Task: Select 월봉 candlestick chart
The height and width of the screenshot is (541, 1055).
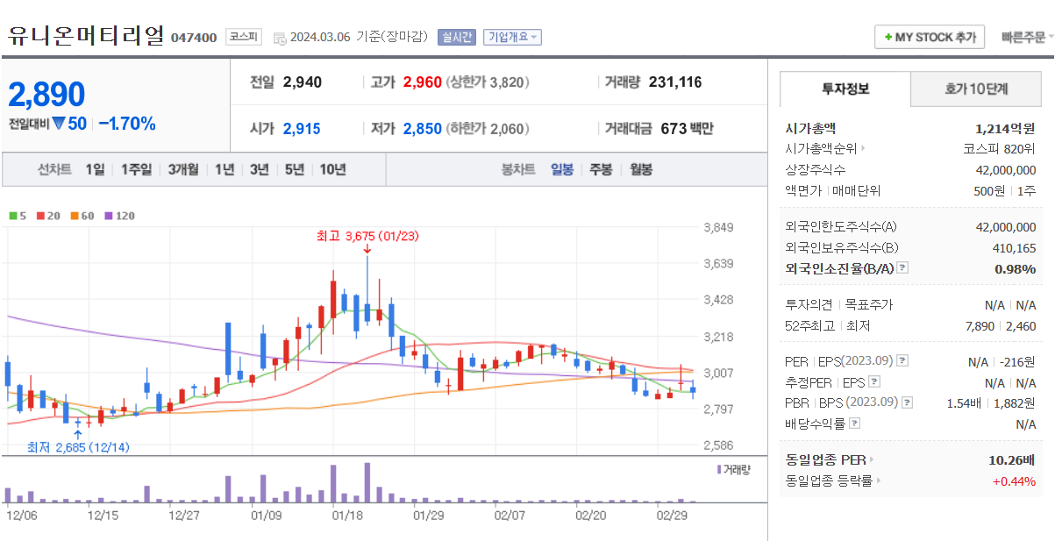Action: pyautogui.click(x=641, y=170)
